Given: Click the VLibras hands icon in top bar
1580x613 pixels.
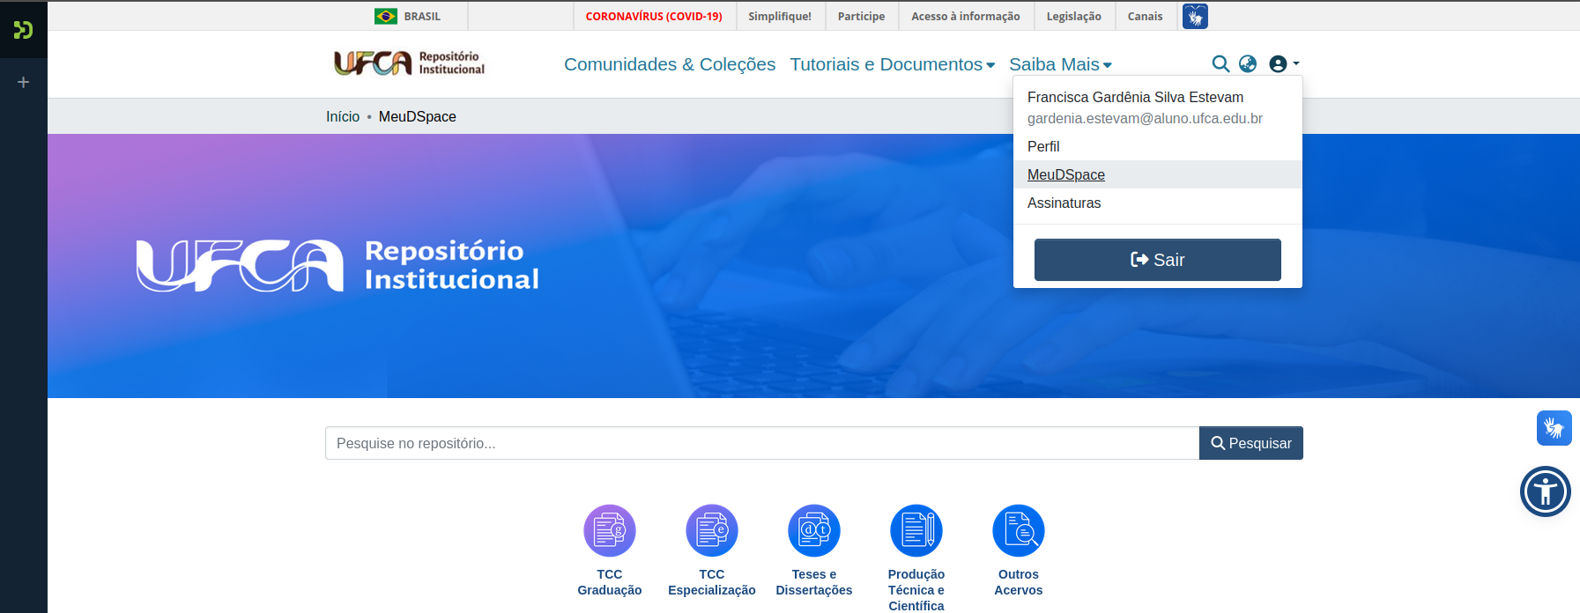Looking at the screenshot, I should [1195, 16].
